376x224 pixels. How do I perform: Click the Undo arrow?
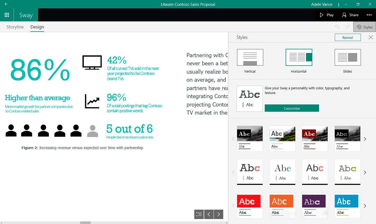[337, 27]
